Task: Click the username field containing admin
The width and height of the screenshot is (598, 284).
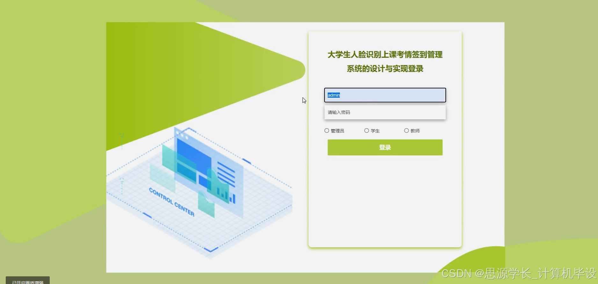Action: (x=385, y=95)
